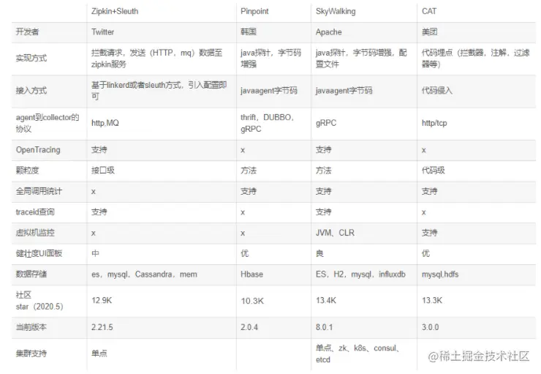The width and height of the screenshot is (541, 374).
Task: Select version '2.21.5'
Action: (x=102, y=327)
